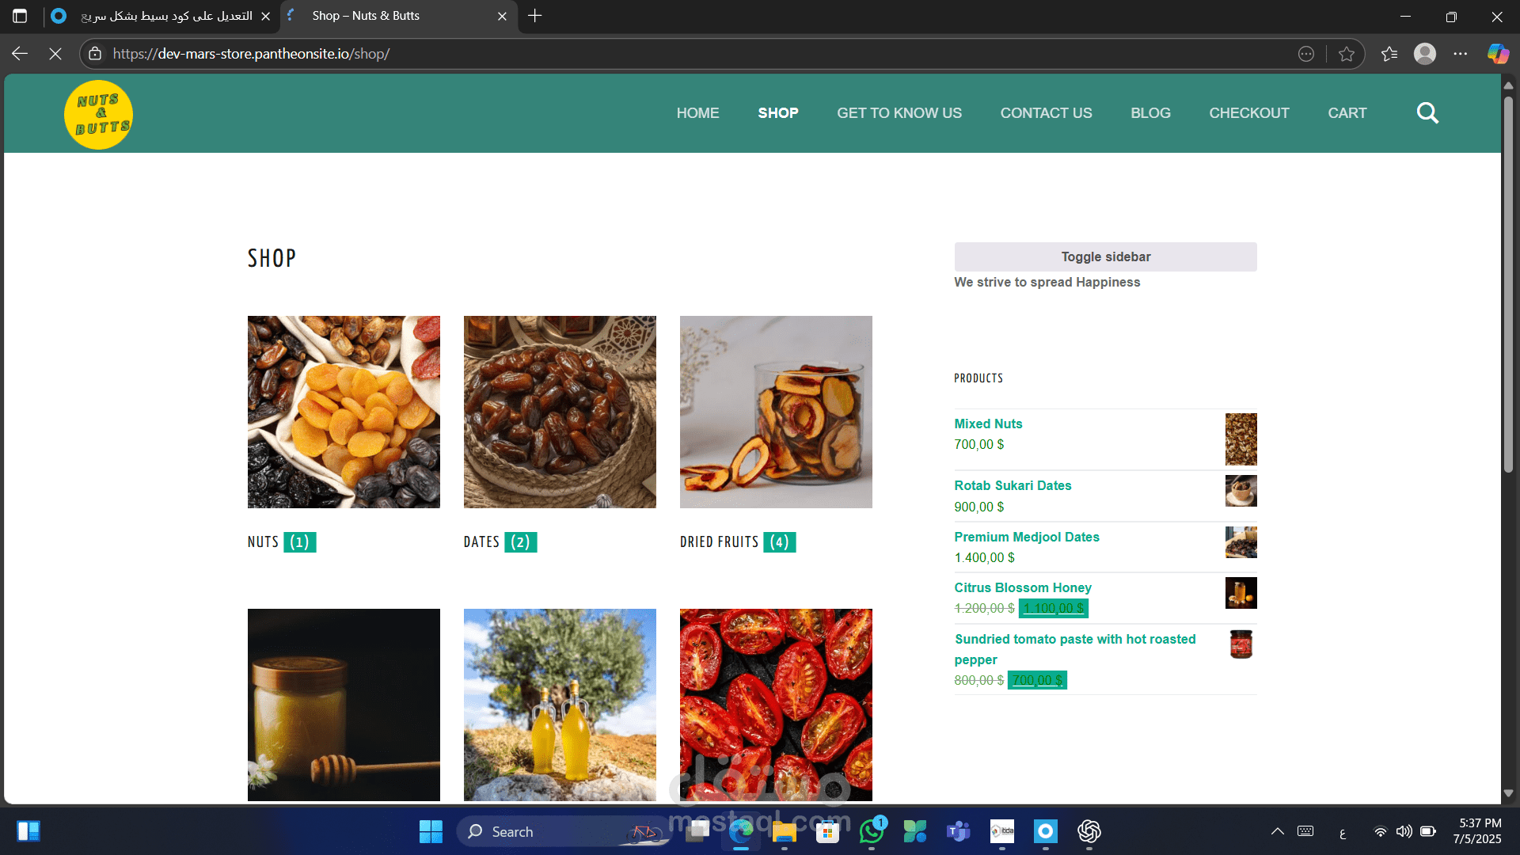Open the Copilot icon in browser toolbar
1520x855 pixels.
(1497, 54)
